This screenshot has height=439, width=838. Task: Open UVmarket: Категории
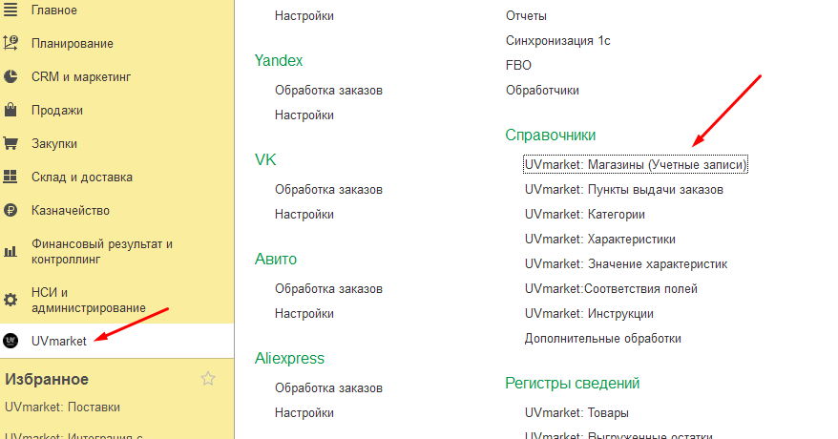click(x=585, y=214)
